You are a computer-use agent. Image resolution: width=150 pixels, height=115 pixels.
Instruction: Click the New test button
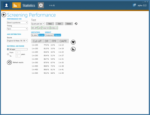pyautogui.click(x=50, y=24)
